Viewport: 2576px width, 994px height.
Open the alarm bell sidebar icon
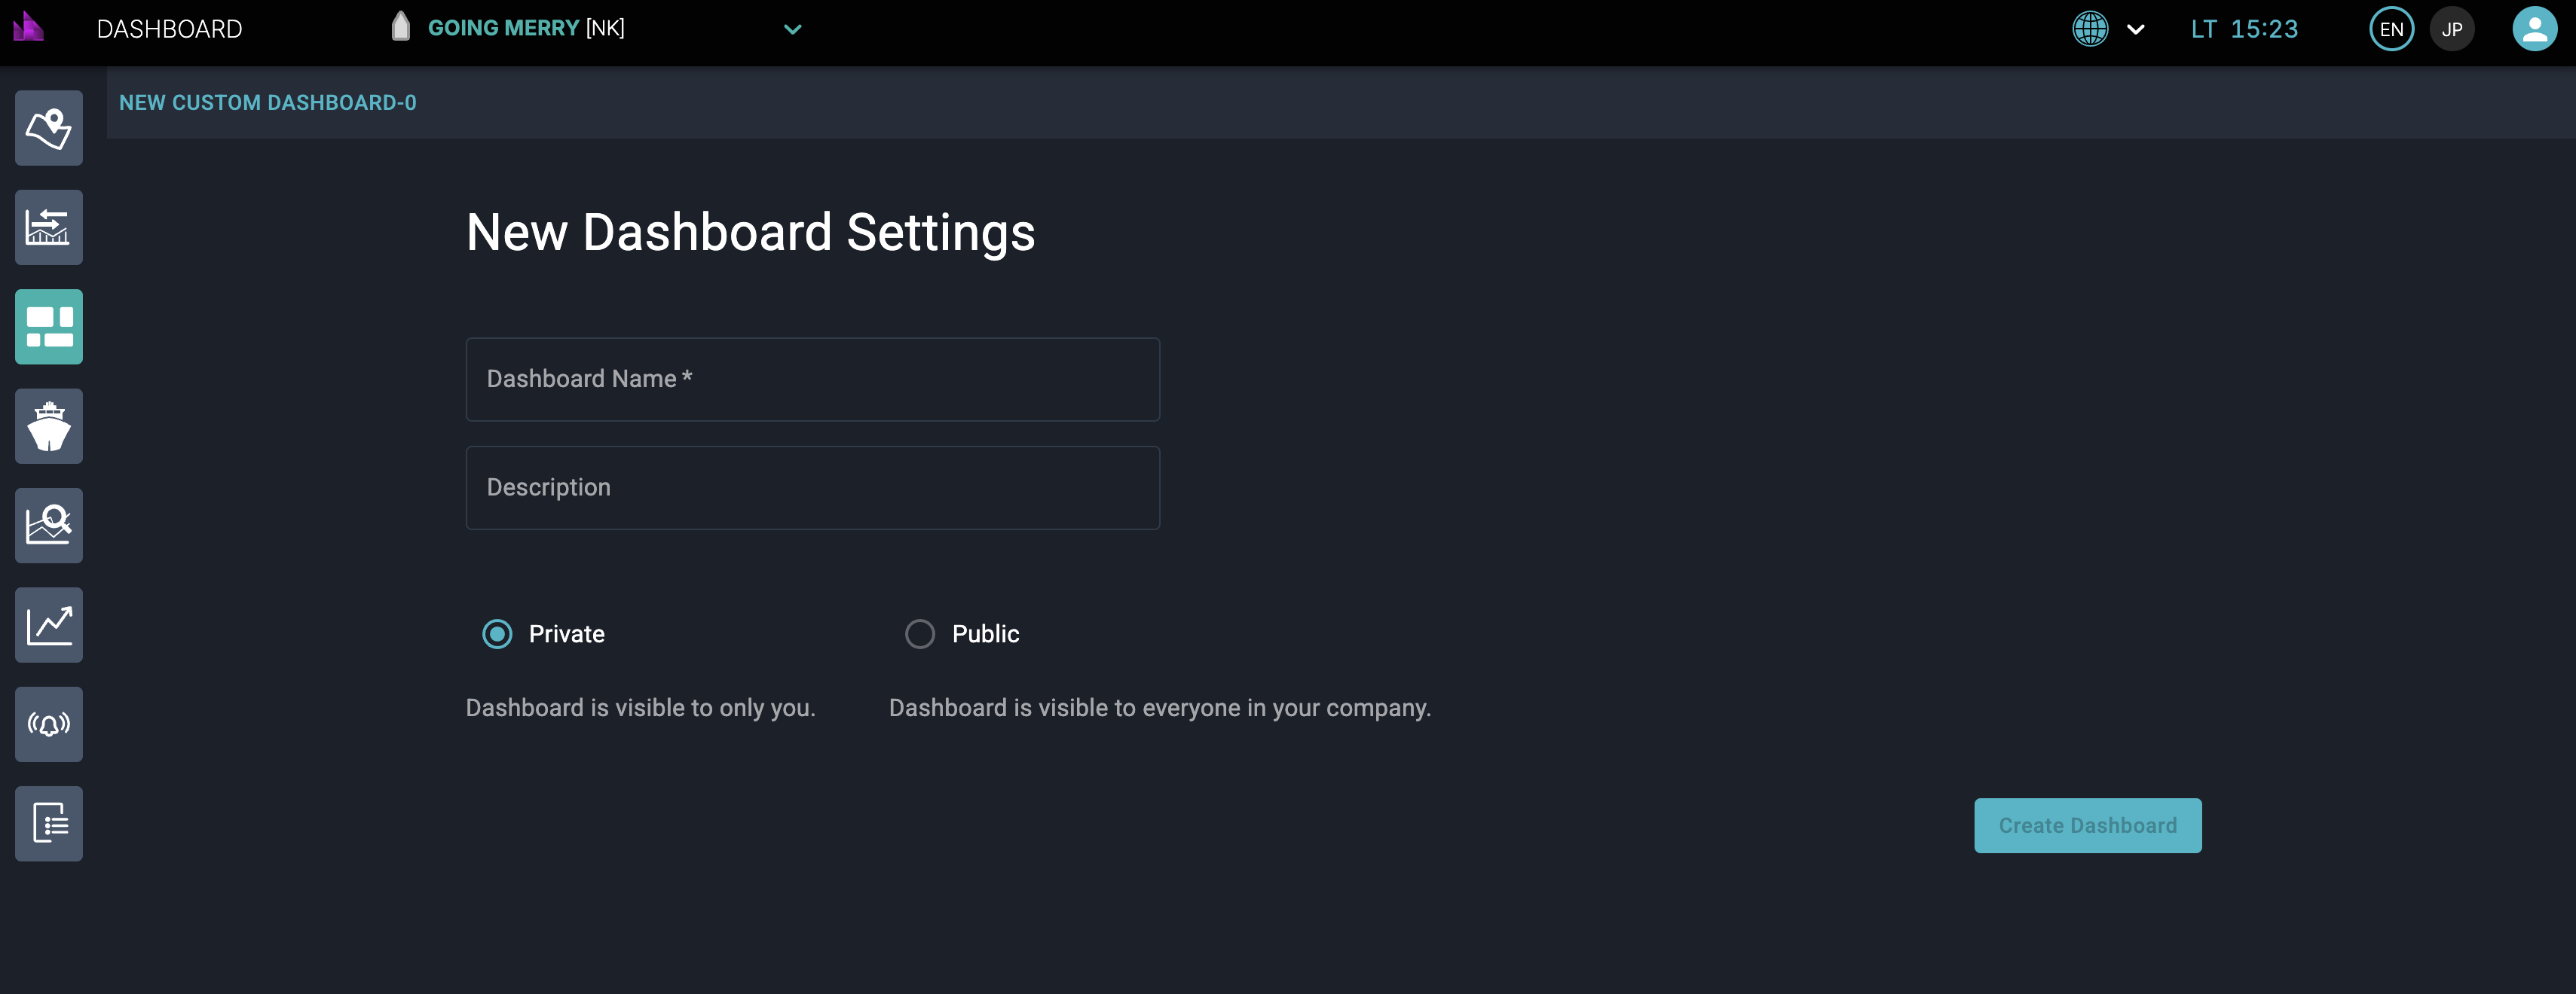pyautogui.click(x=48, y=724)
